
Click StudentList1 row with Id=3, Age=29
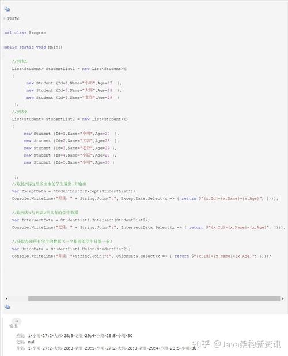pyautogui.click(x=73, y=98)
